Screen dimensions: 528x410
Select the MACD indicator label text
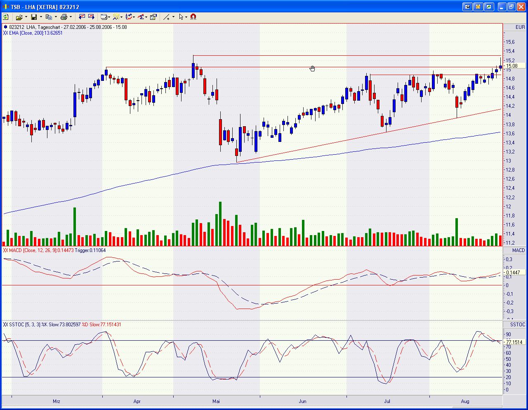pos(54,250)
